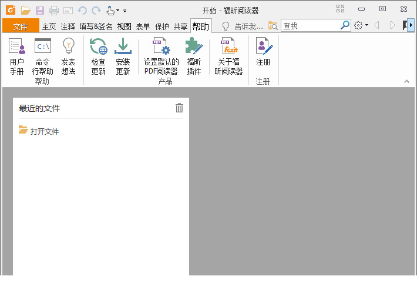Toggle full screen ribbon mode icon
Screen dimensions: 417x286
[340, 8]
